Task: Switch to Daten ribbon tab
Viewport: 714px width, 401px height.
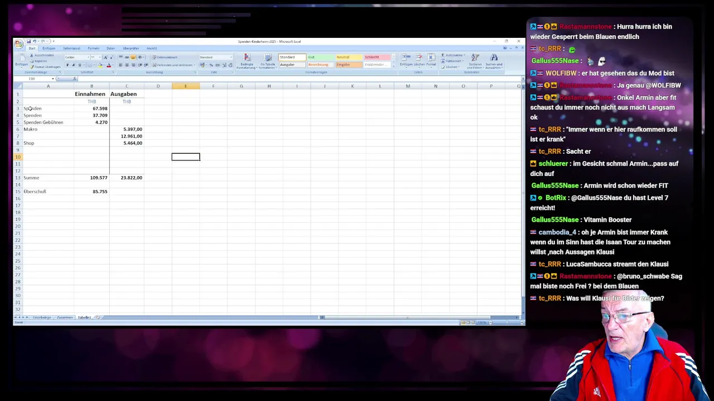Action: (x=110, y=48)
